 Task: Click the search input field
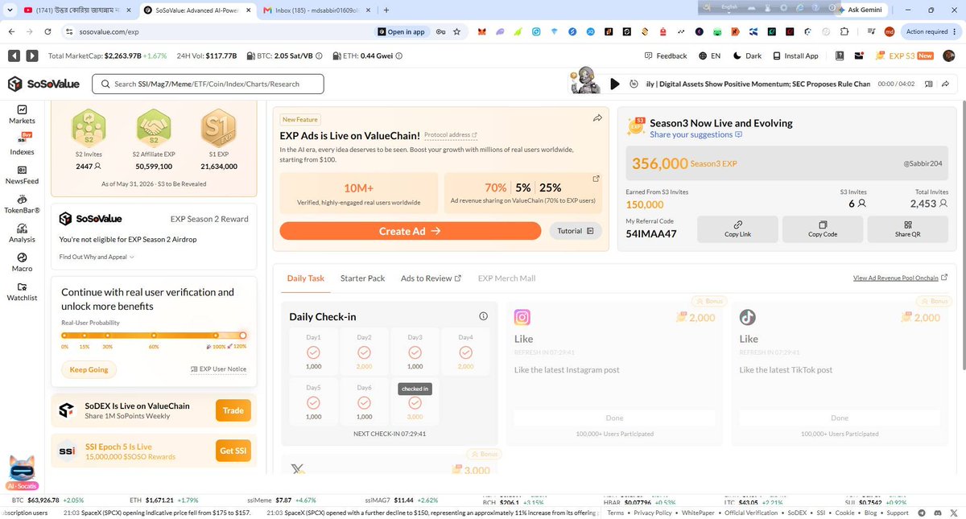tap(208, 84)
